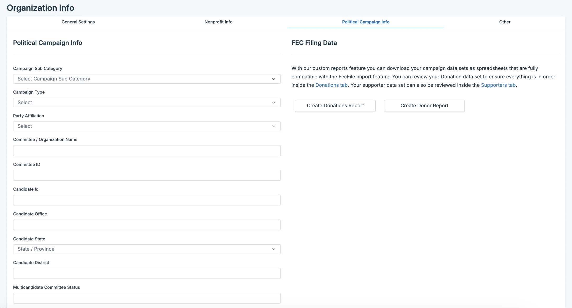Viewport: 572px width, 308px height.
Task: Follow the Supporters tab link
Action: (498, 85)
